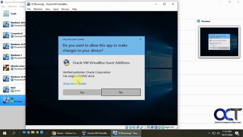This screenshot has width=243, height=137.
Task: Open the File menu of the VM window
Action: click(x=29, y=9)
